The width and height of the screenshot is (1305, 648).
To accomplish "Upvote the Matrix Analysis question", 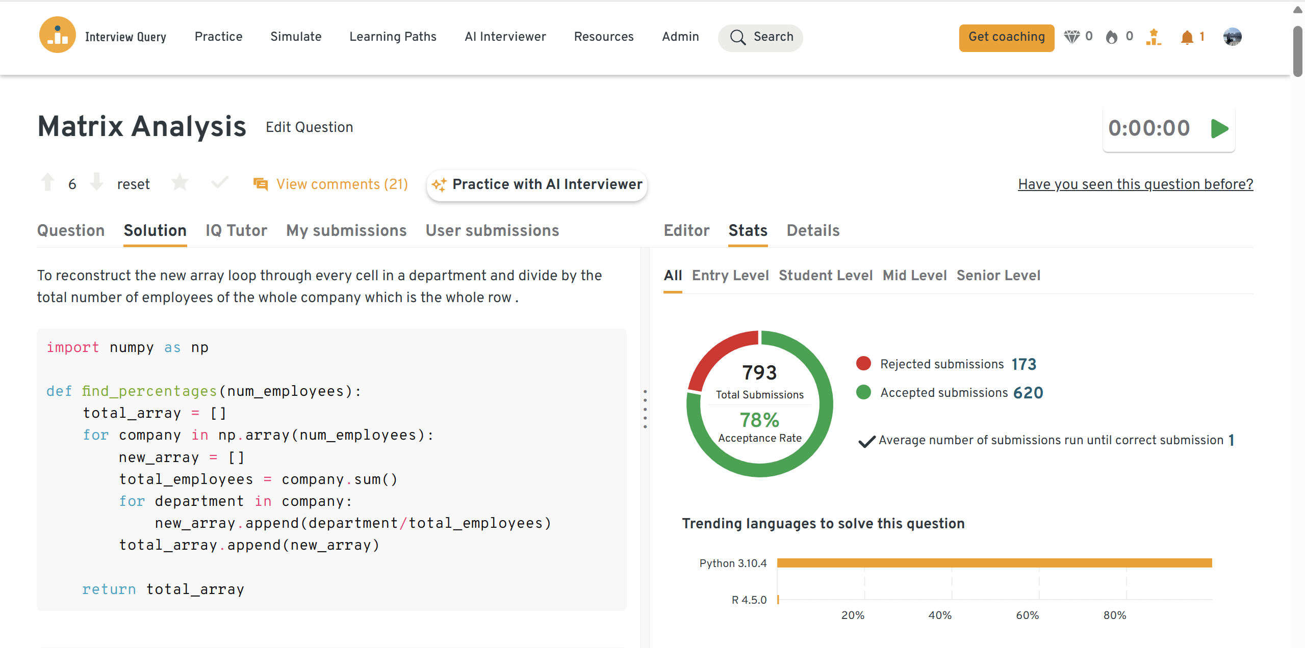I will click(x=48, y=182).
